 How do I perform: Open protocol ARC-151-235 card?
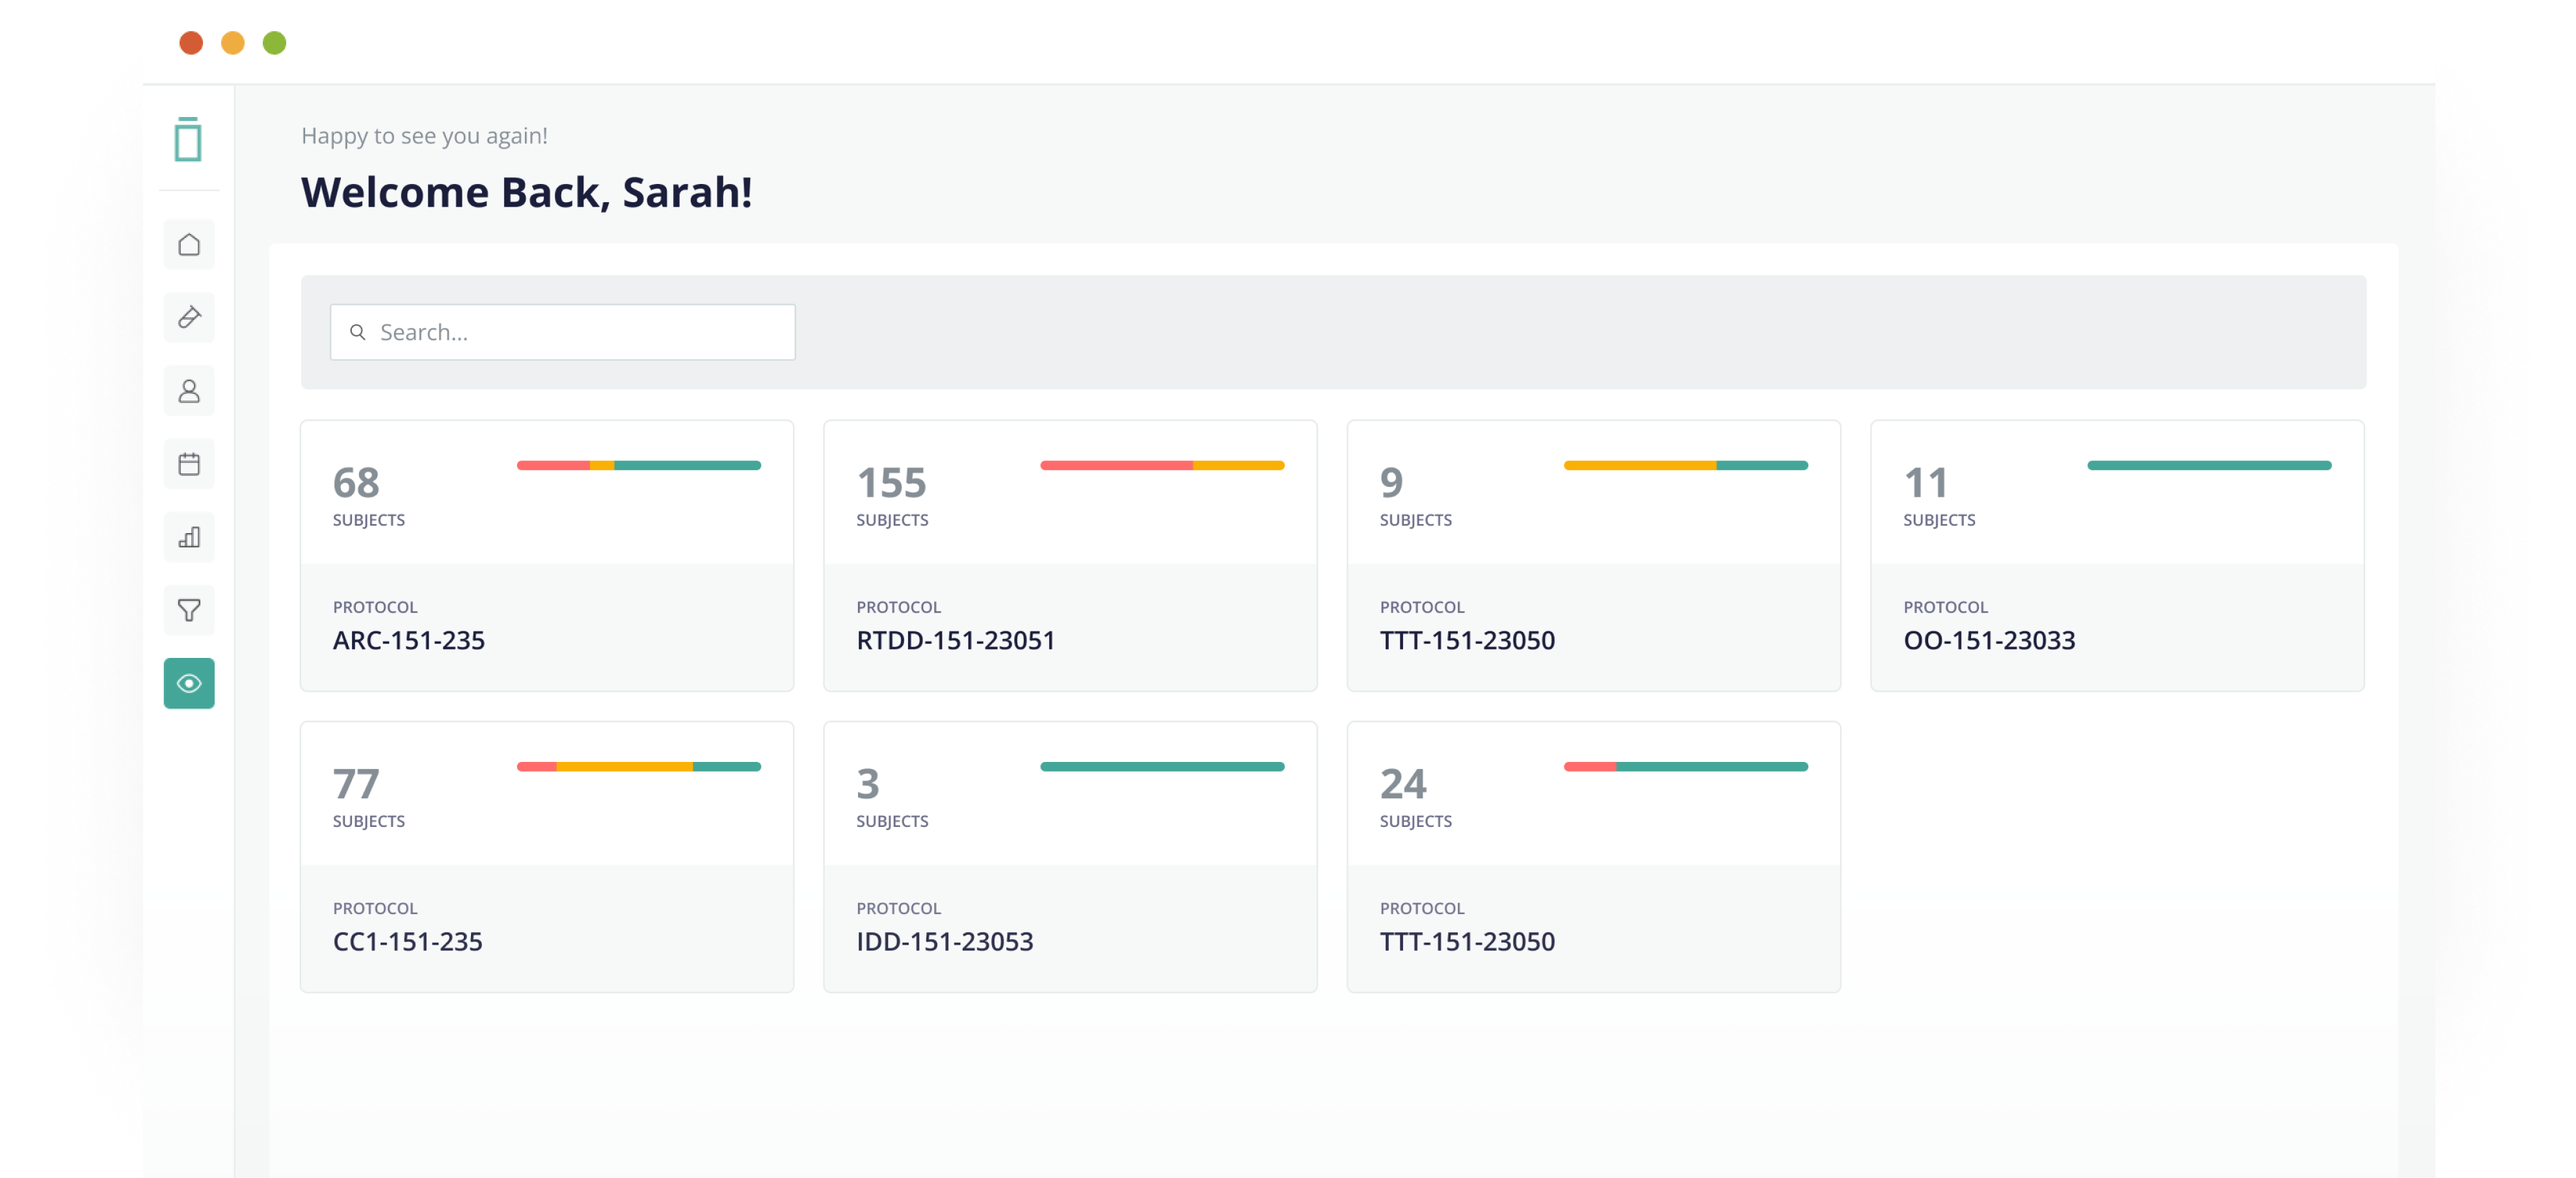546,556
